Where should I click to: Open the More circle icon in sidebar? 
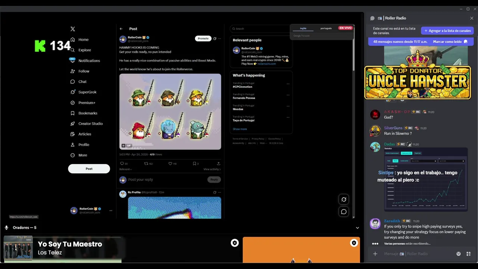(x=73, y=155)
